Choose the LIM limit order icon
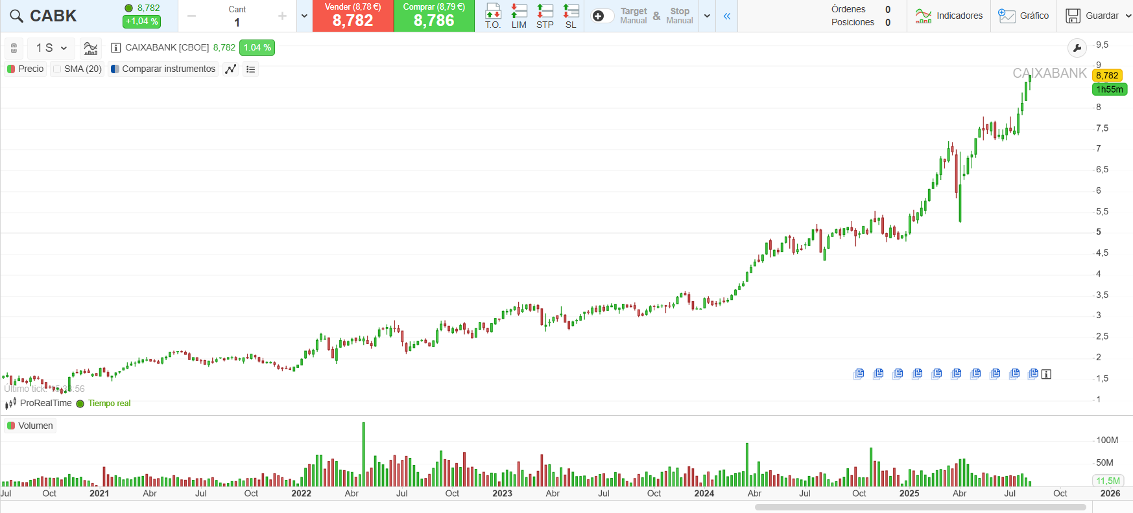 519,16
